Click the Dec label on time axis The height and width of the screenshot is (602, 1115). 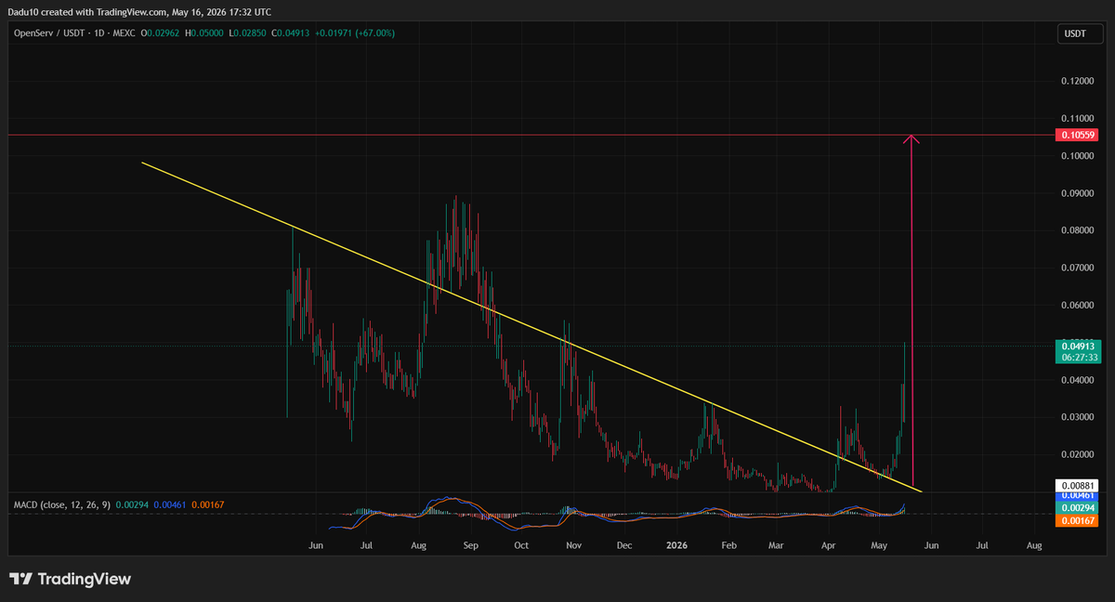point(624,545)
